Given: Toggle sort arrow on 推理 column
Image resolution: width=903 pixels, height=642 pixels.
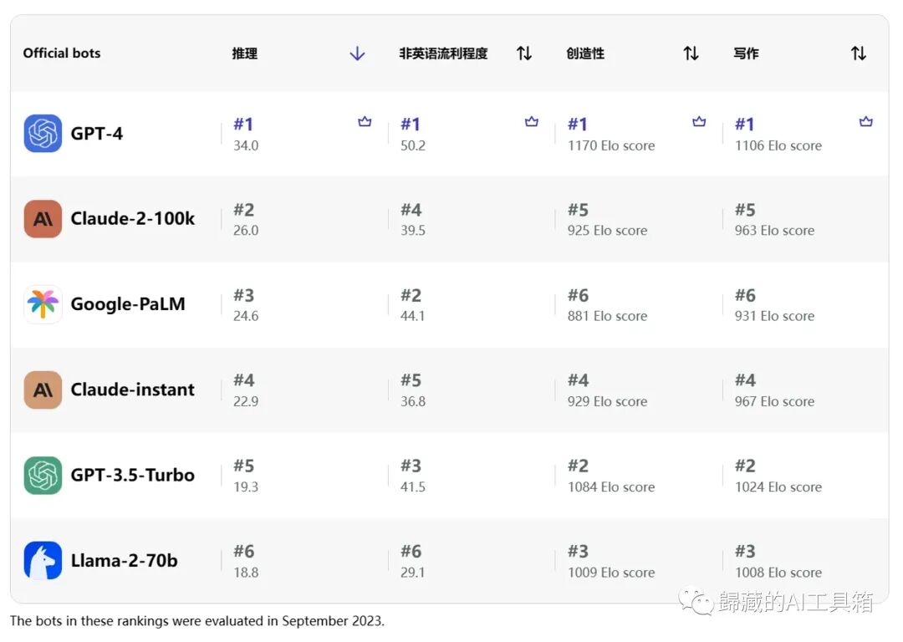Looking at the screenshot, I should tap(357, 53).
